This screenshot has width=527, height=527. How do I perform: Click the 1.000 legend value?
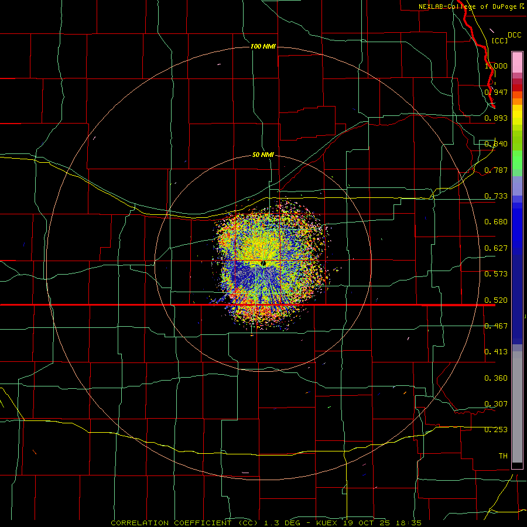pyautogui.click(x=496, y=66)
